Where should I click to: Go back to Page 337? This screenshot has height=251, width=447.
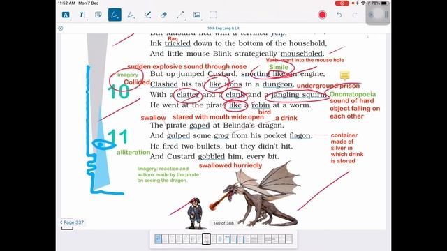tap(72, 222)
